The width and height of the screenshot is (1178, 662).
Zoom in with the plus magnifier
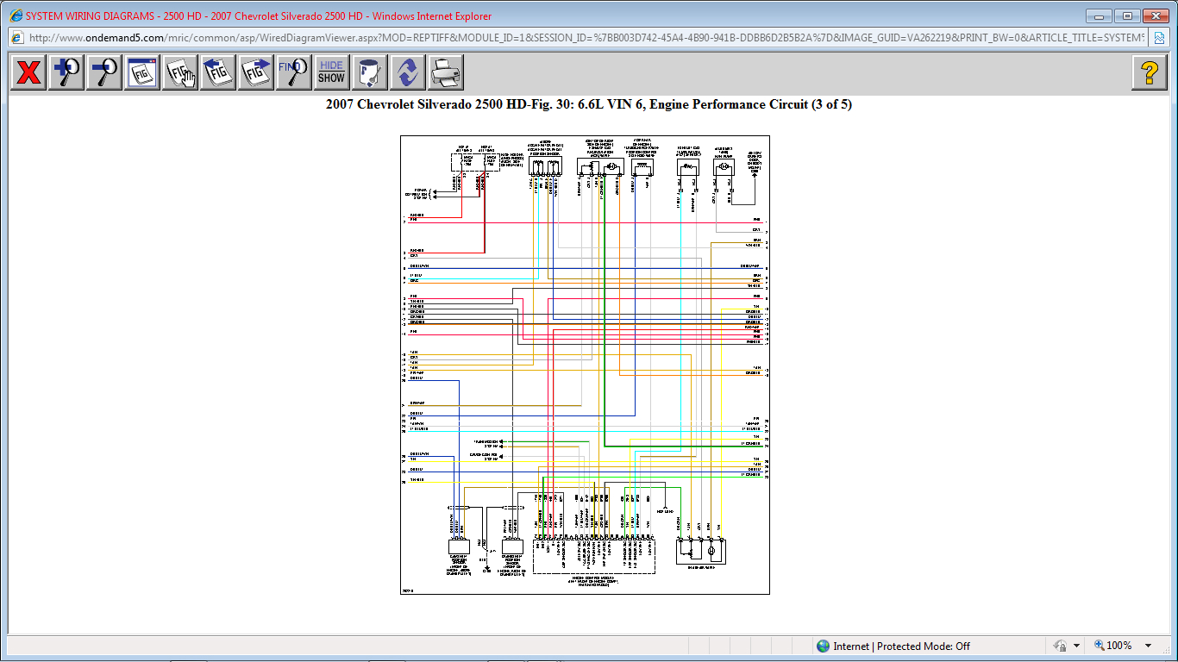tap(66, 72)
